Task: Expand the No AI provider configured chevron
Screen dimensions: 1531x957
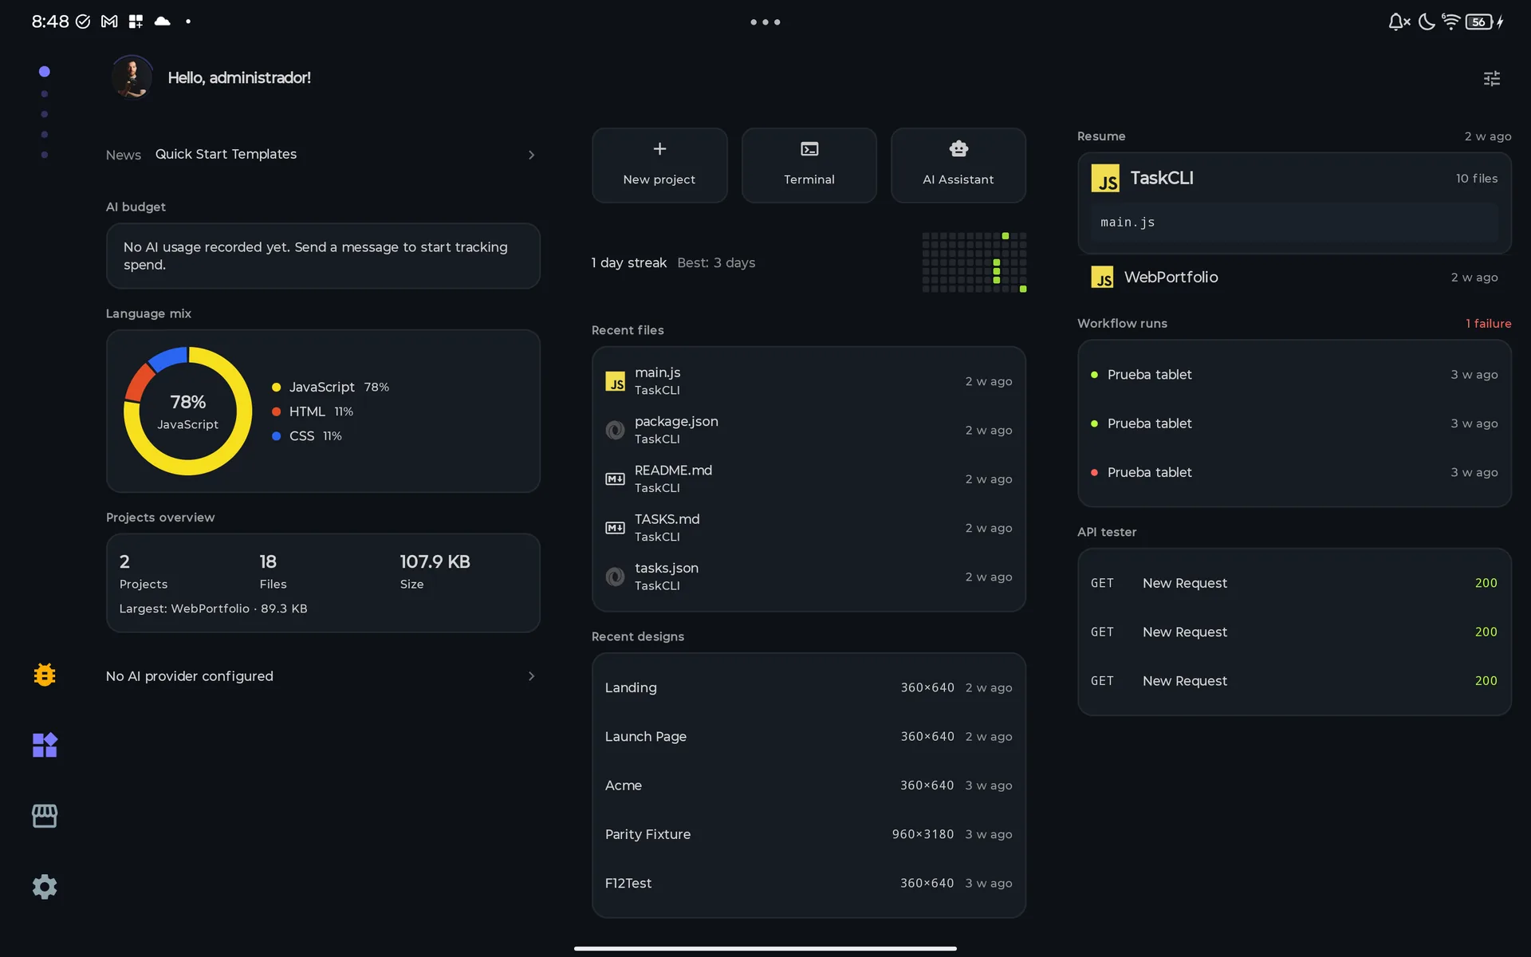Action: (x=531, y=676)
